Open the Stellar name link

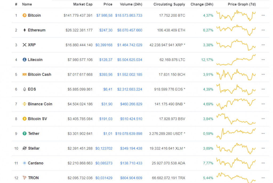click(34, 148)
